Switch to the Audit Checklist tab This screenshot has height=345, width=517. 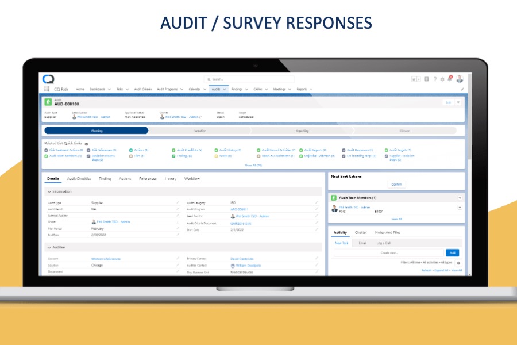pyautogui.click(x=79, y=179)
